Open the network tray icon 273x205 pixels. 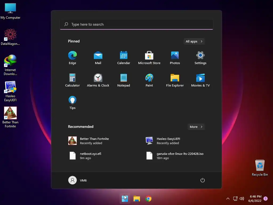[x=235, y=199]
